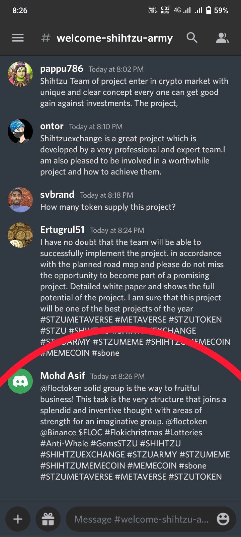Open ontor's avatar picture
This screenshot has height=537, width=241.
[20, 131]
